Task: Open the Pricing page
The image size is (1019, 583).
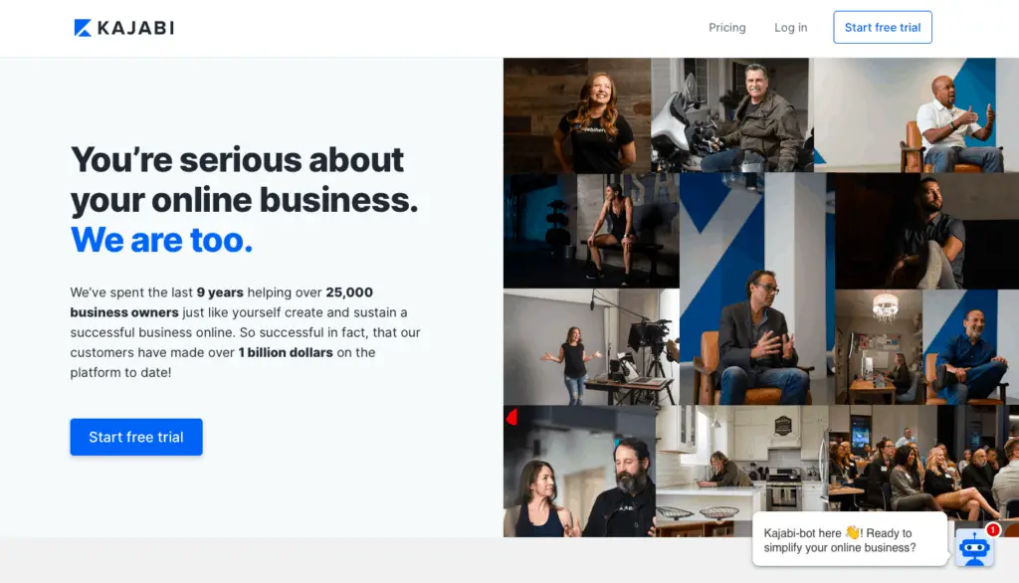Action: [726, 27]
